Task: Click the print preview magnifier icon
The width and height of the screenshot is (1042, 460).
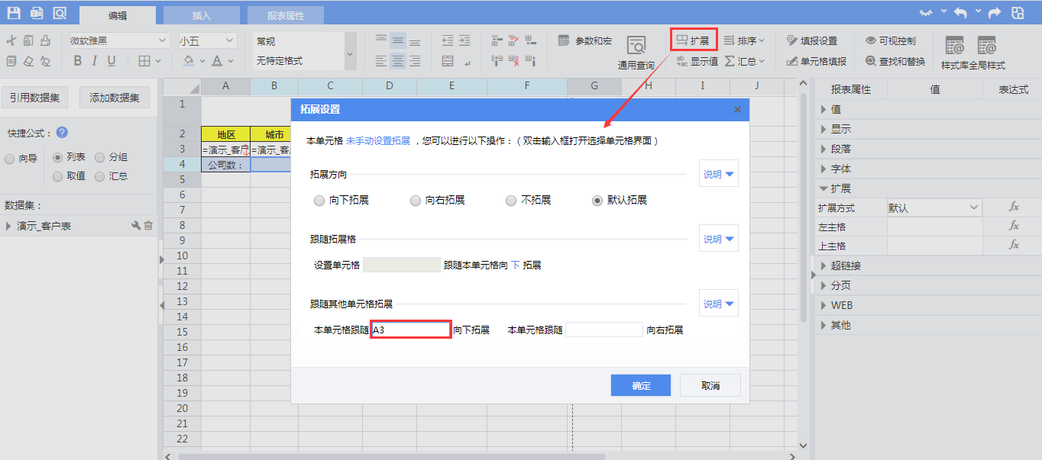Action: (x=60, y=13)
